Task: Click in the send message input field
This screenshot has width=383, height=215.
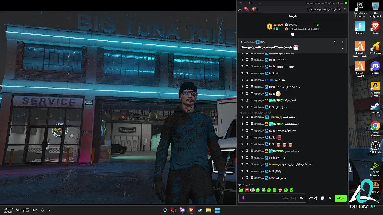Action: coord(272,198)
